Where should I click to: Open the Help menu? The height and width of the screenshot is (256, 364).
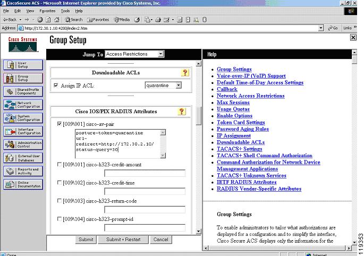79,11
